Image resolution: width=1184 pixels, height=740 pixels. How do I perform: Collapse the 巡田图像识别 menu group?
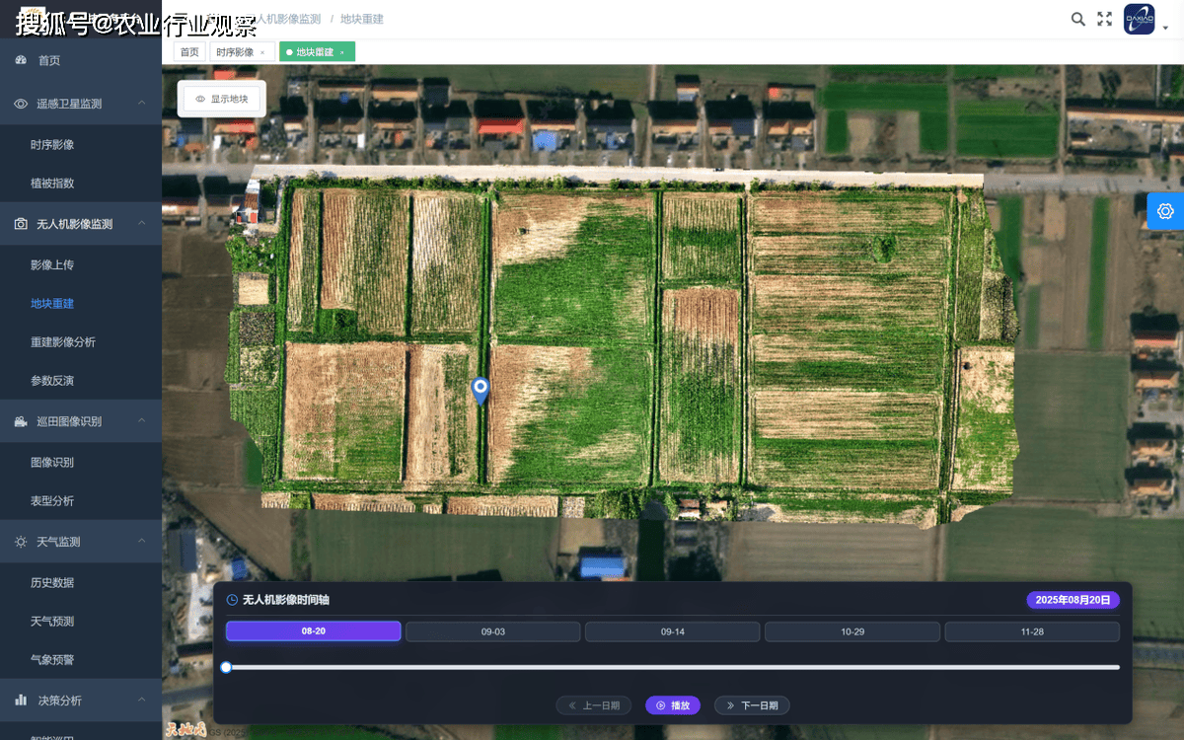pyautogui.click(x=141, y=421)
